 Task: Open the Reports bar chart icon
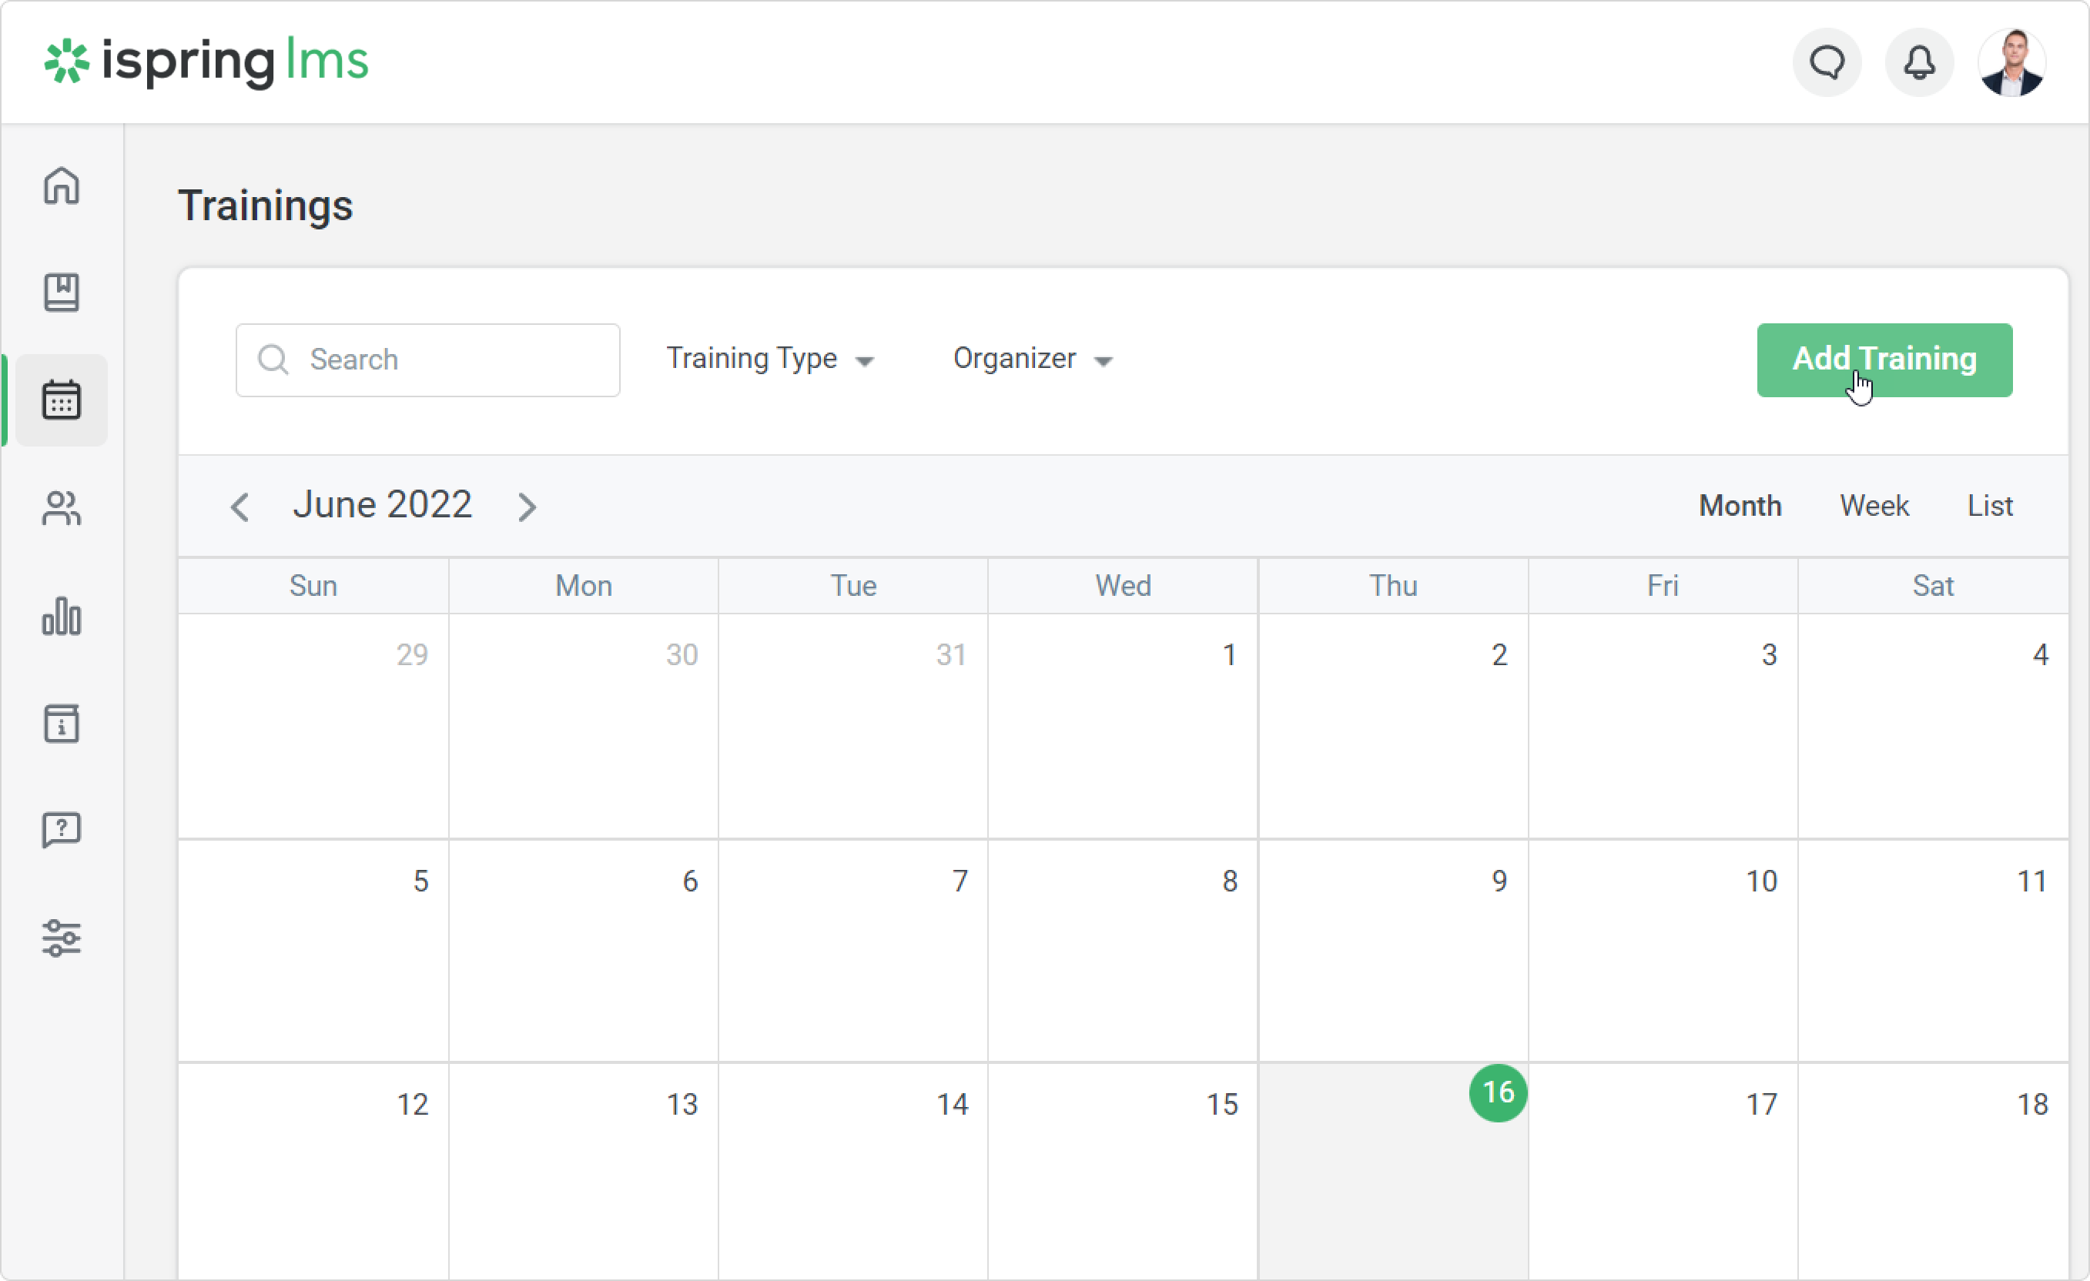click(61, 617)
